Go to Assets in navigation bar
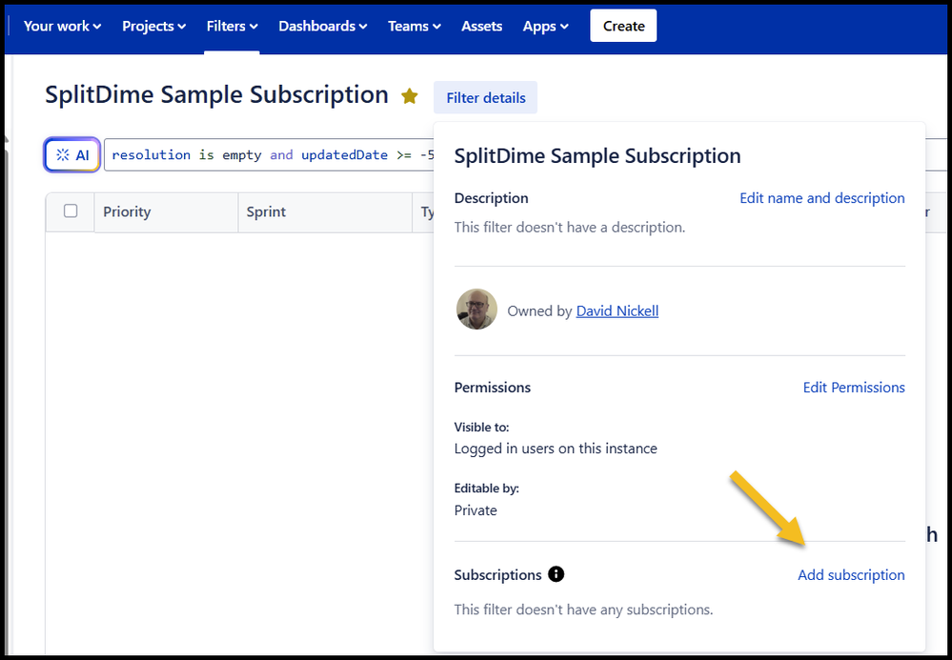Image resolution: width=952 pixels, height=660 pixels. 481,26
